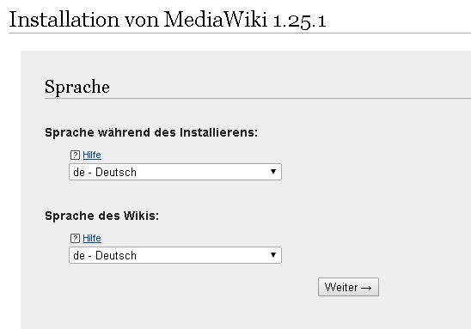Open the installation language dropdown
This screenshot has height=329, width=471.
point(175,172)
